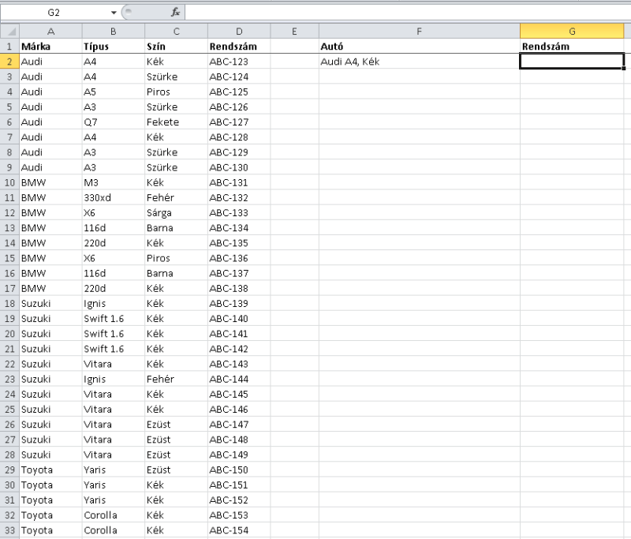The width and height of the screenshot is (631, 539).
Task: Select row 29 header
Action: (9, 470)
